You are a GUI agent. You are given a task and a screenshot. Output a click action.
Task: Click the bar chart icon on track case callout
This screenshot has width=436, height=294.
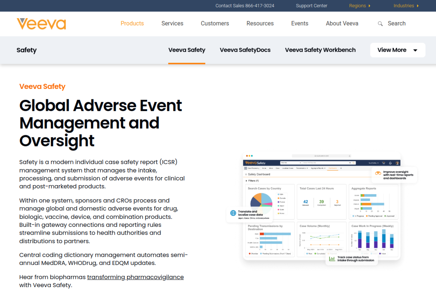point(332,259)
